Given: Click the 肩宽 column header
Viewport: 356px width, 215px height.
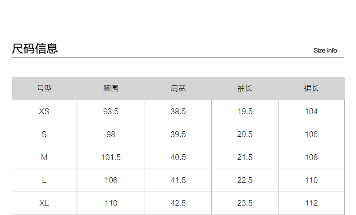Looking at the screenshot, I should [x=178, y=89].
